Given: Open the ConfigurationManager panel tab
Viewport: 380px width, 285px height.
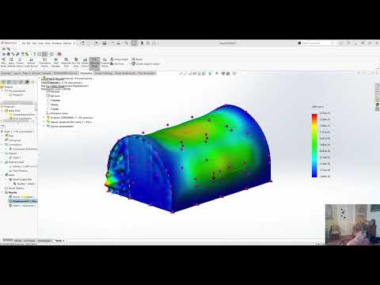Looking at the screenshot, I should [15, 82].
